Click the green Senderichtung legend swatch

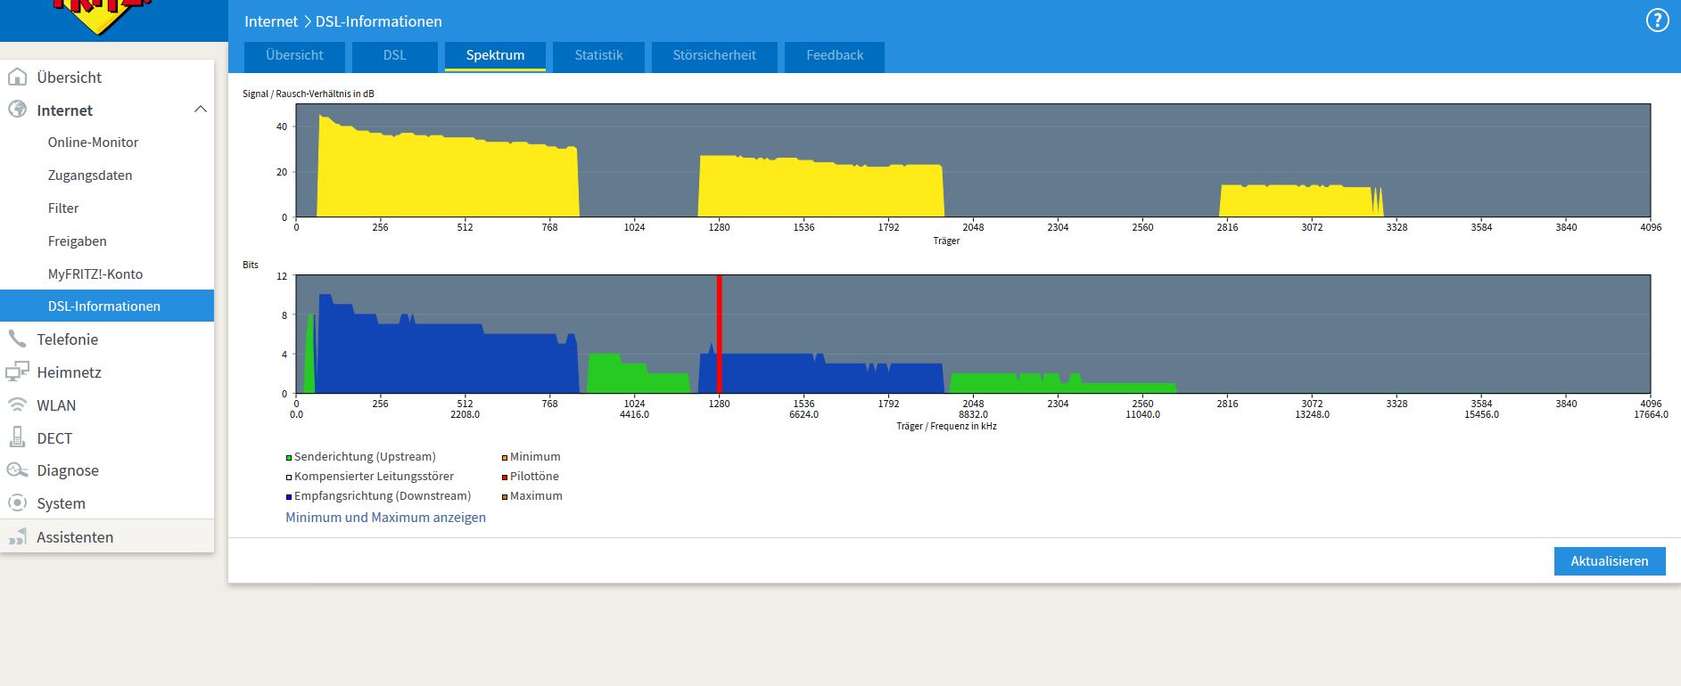pos(289,458)
